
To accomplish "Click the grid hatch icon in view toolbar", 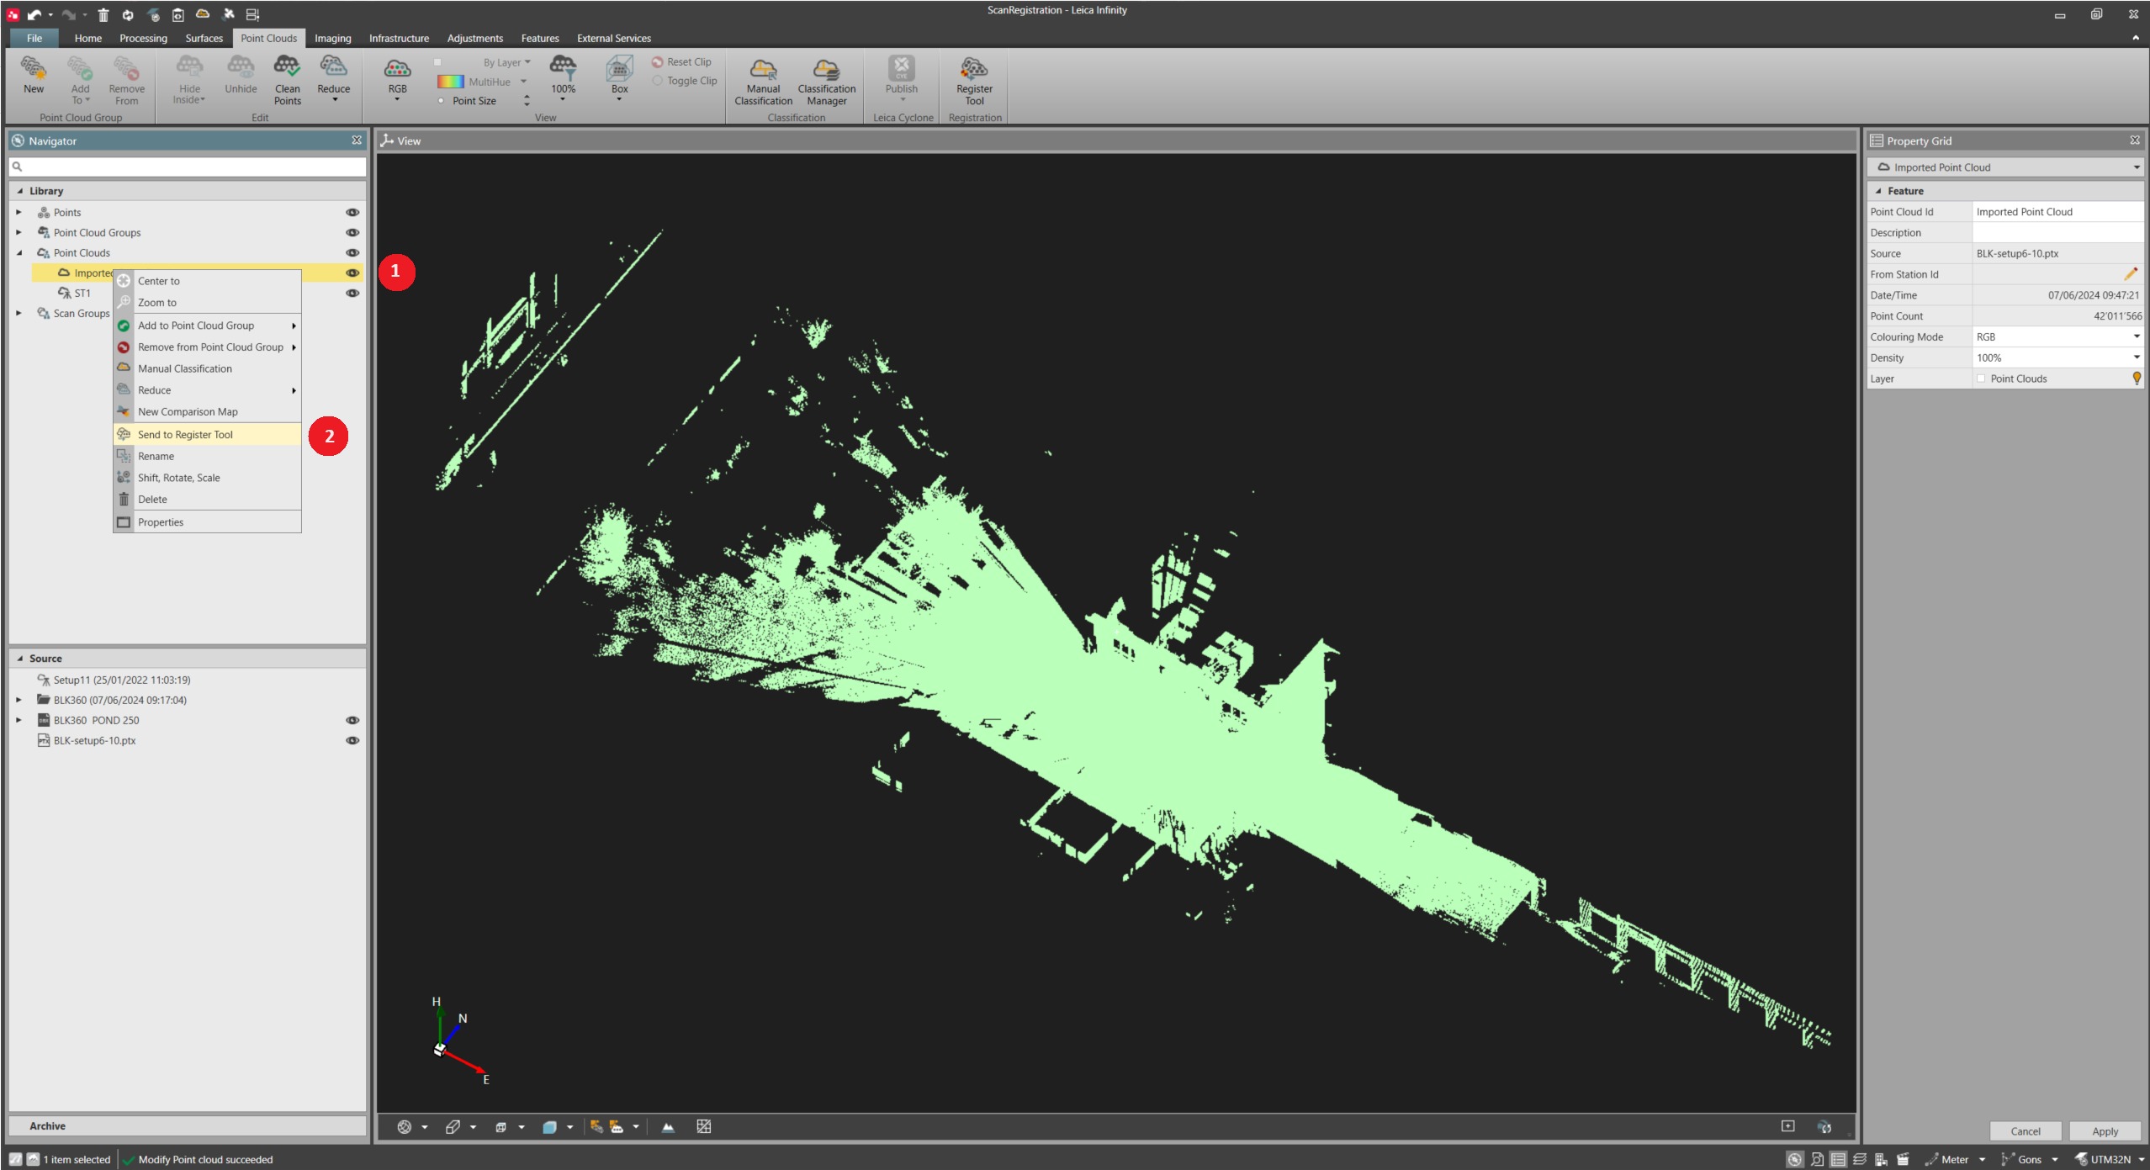I will tap(704, 1127).
